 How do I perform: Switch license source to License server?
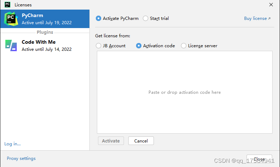tap(184, 46)
